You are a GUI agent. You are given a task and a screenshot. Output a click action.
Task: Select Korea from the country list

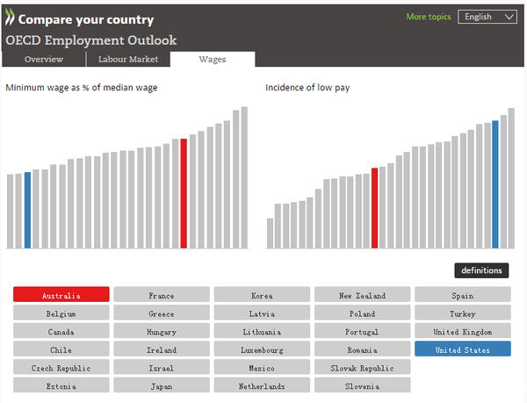coord(262,296)
